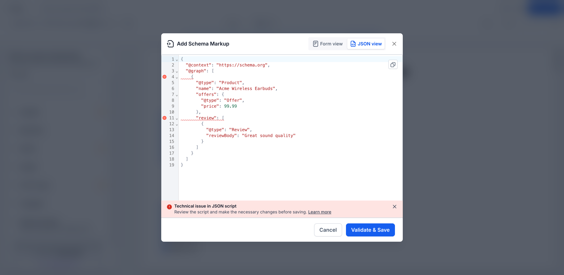Collapse the code fold at line 12
The height and width of the screenshot is (275, 564).
coord(177,124)
